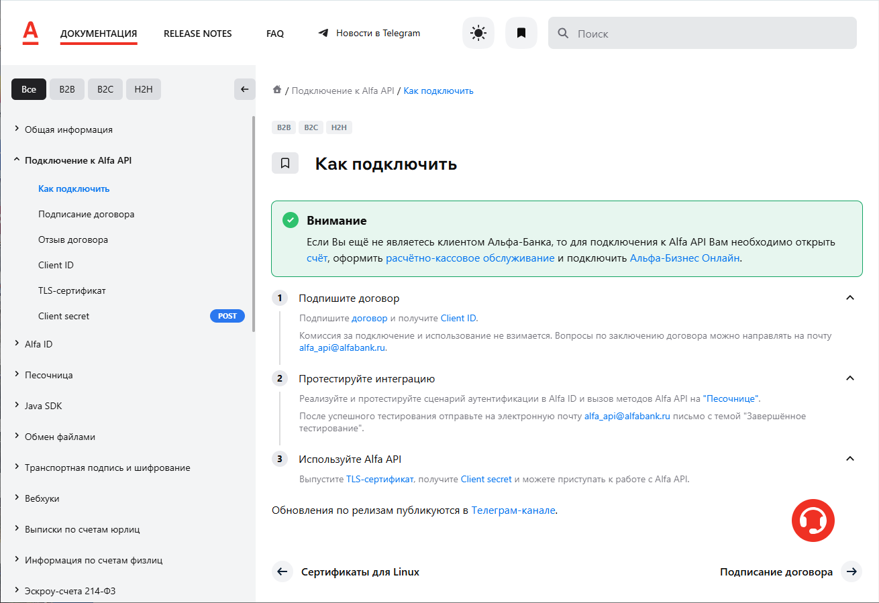This screenshot has width=879, height=603.
Task: Open bookmarks from the header bookmark icon
Action: point(521,33)
